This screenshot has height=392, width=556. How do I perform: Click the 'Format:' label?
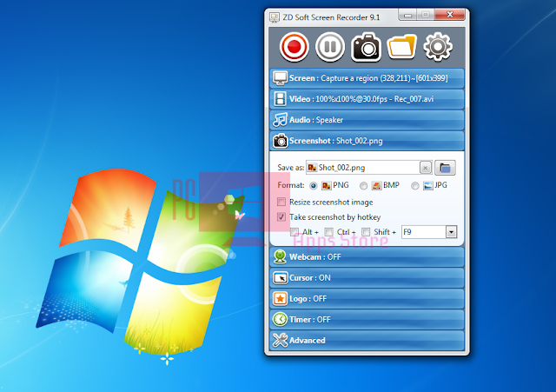coord(291,185)
